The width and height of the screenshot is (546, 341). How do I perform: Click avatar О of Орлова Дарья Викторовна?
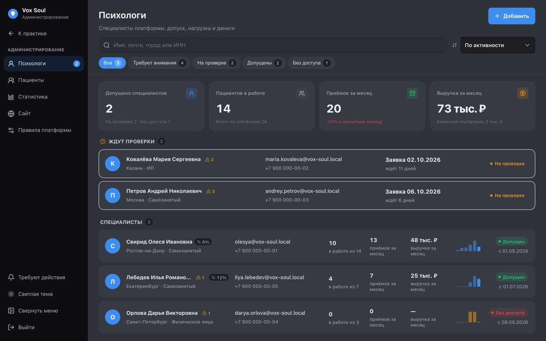(113, 317)
